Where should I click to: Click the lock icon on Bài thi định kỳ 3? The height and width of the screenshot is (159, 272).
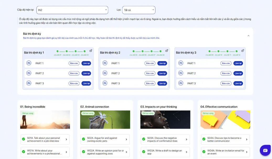point(243,51)
